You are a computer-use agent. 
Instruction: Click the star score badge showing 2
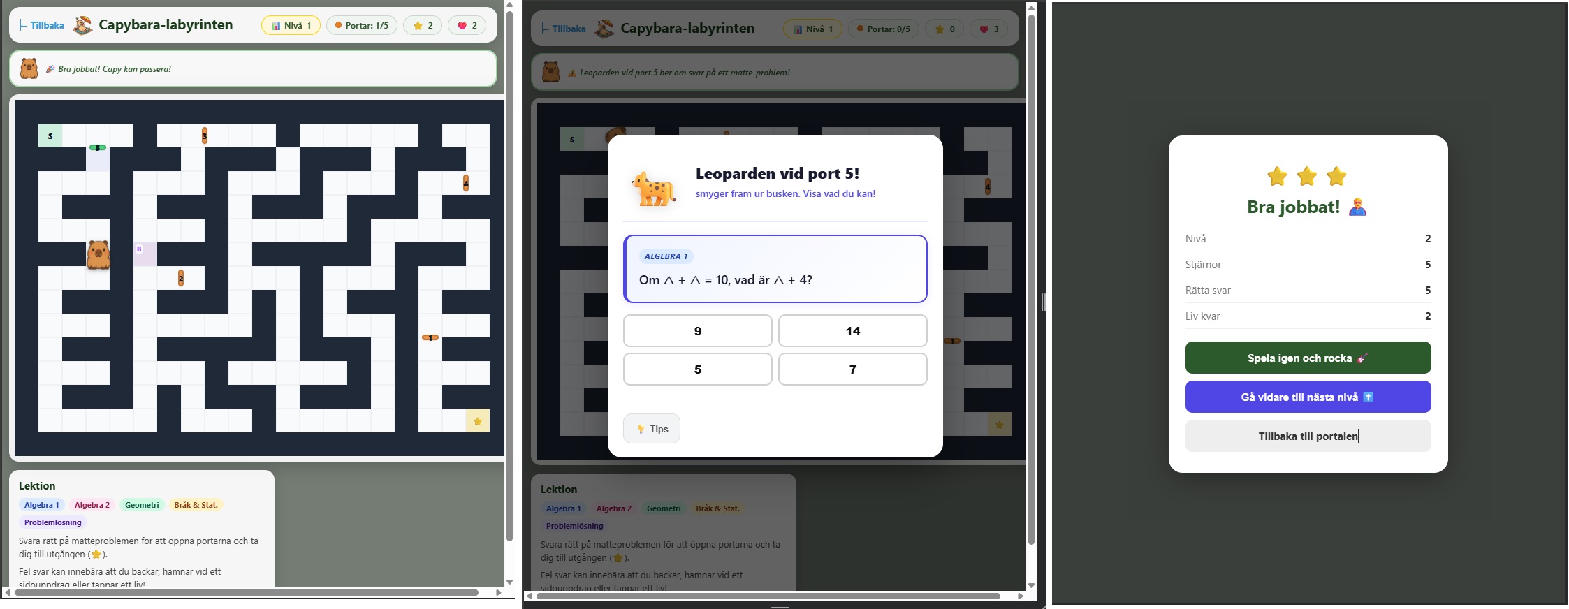pos(423,25)
